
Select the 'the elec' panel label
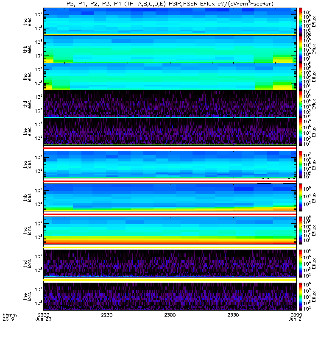pos(27,131)
